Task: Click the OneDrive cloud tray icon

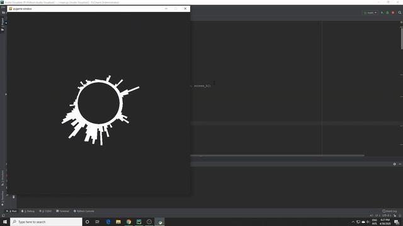Action: click(x=363, y=222)
